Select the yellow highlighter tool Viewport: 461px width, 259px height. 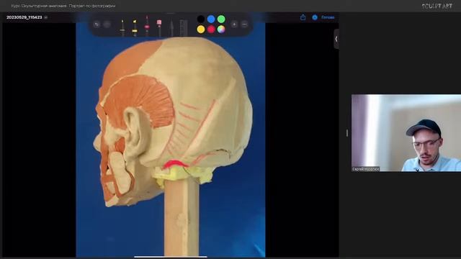[135, 28]
